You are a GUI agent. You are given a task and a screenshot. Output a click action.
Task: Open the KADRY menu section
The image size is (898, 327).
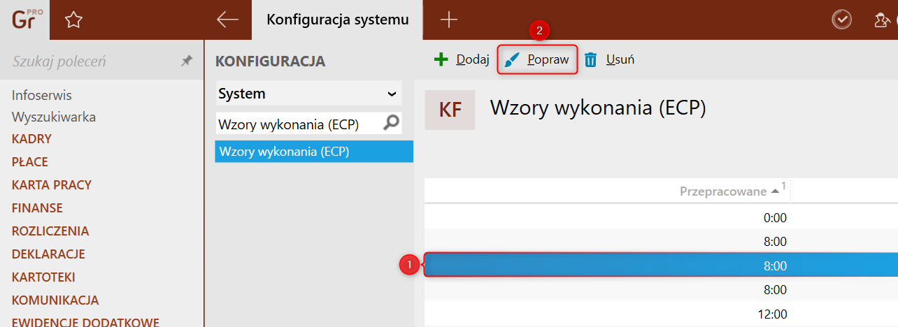tap(31, 139)
